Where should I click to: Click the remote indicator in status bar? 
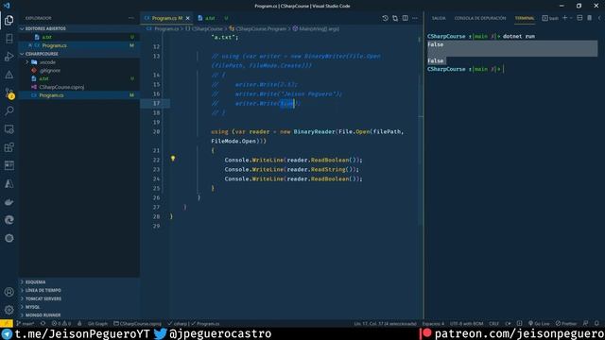(7, 323)
